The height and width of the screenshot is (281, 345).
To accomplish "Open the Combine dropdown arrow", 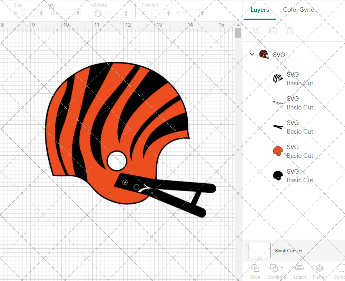I will pyautogui.click(x=282, y=268).
